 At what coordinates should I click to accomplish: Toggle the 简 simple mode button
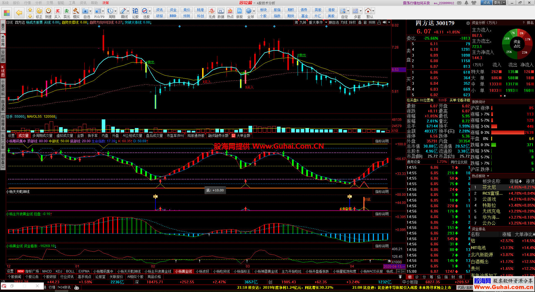pyautogui.click(x=296, y=22)
